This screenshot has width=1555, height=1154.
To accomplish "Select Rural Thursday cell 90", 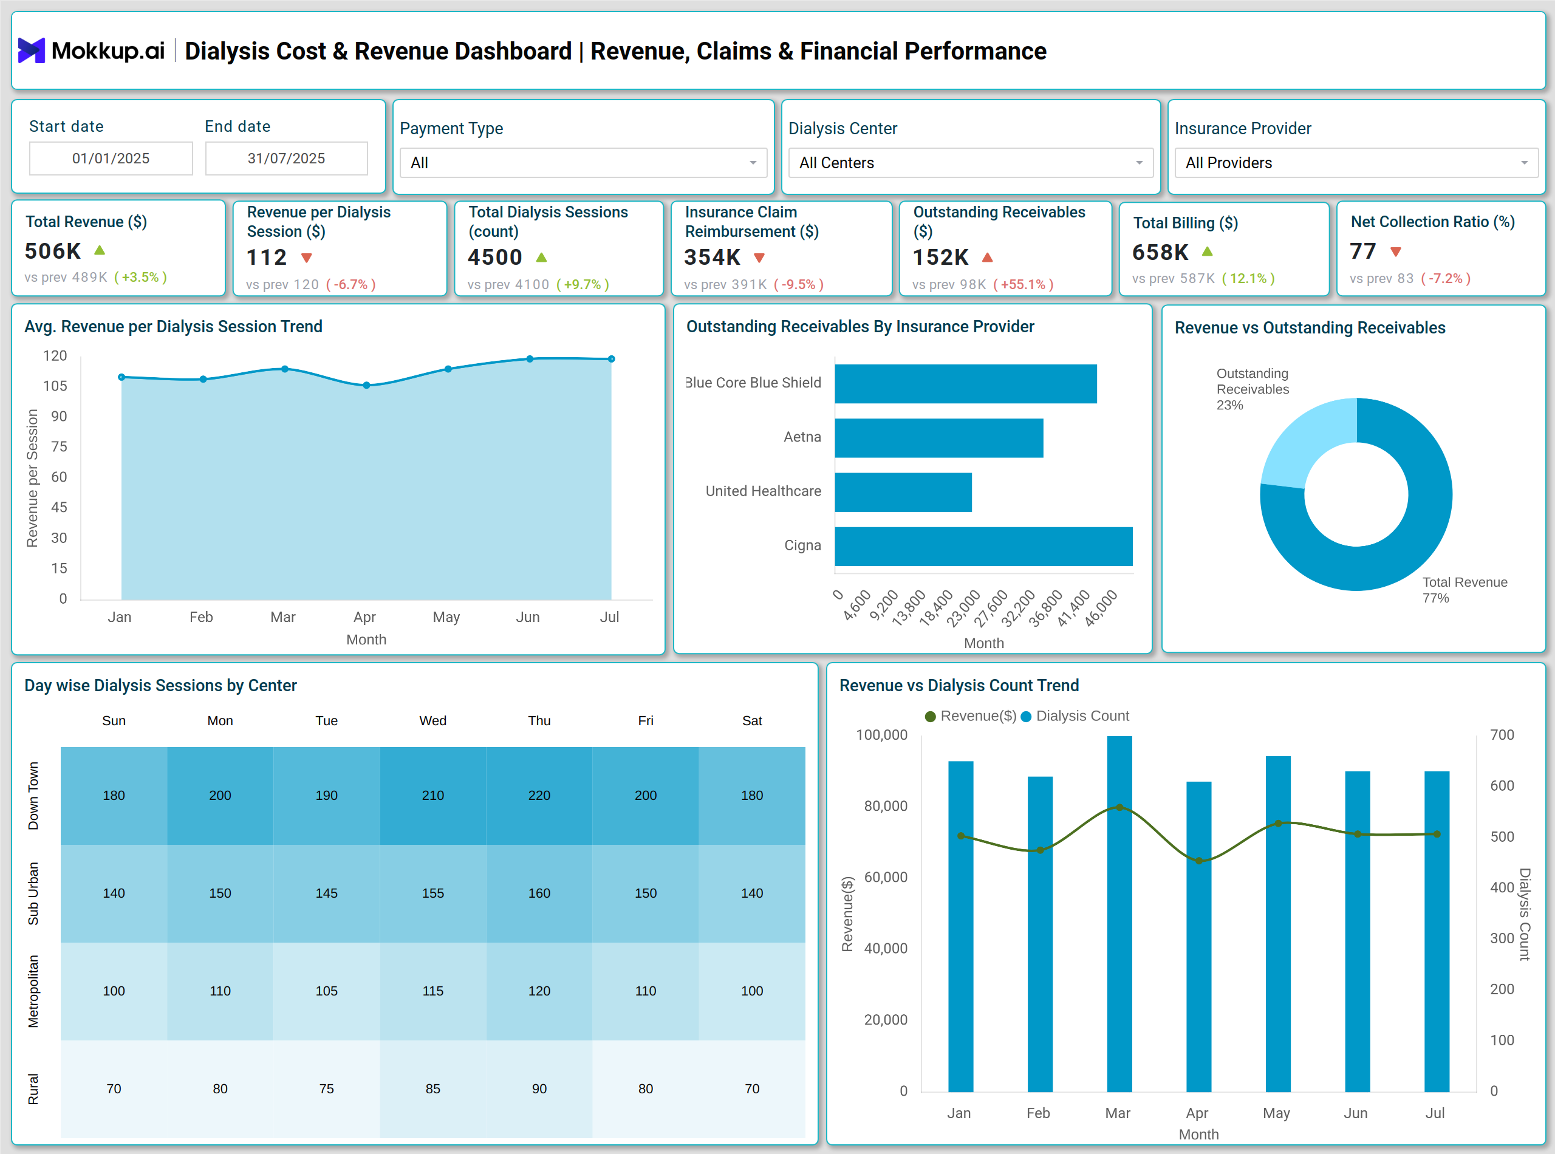I will (539, 1089).
